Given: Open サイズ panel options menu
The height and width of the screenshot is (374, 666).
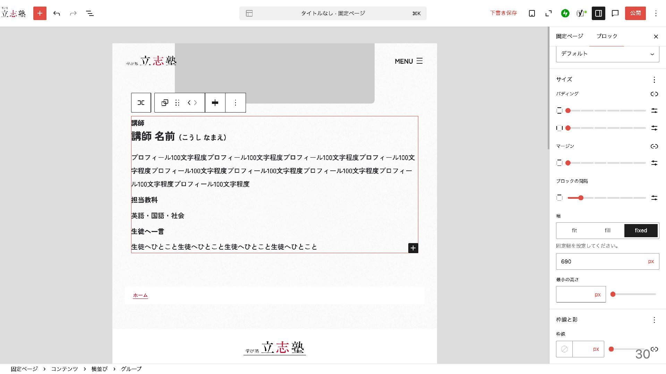Looking at the screenshot, I should point(654,80).
